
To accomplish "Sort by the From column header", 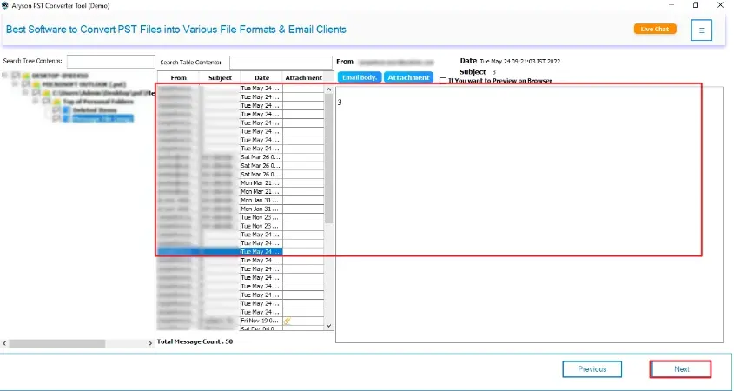I will click(x=178, y=77).
